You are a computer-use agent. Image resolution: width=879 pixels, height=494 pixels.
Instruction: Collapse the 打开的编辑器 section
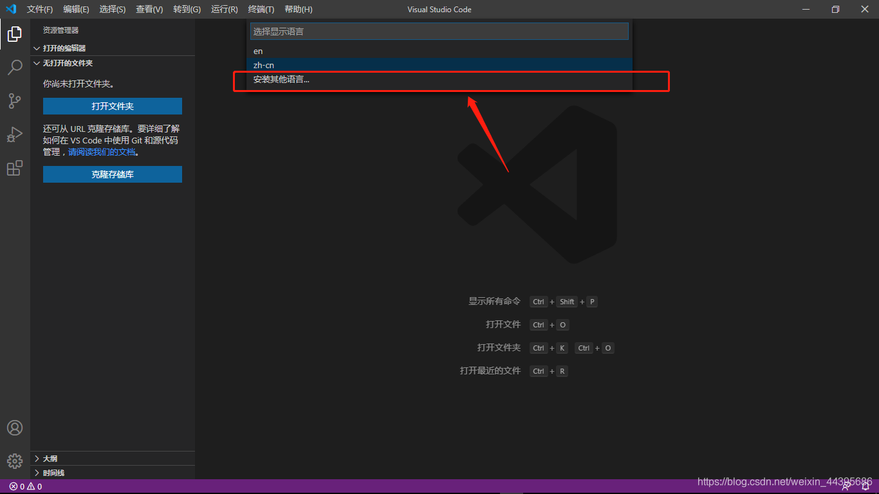pos(113,48)
